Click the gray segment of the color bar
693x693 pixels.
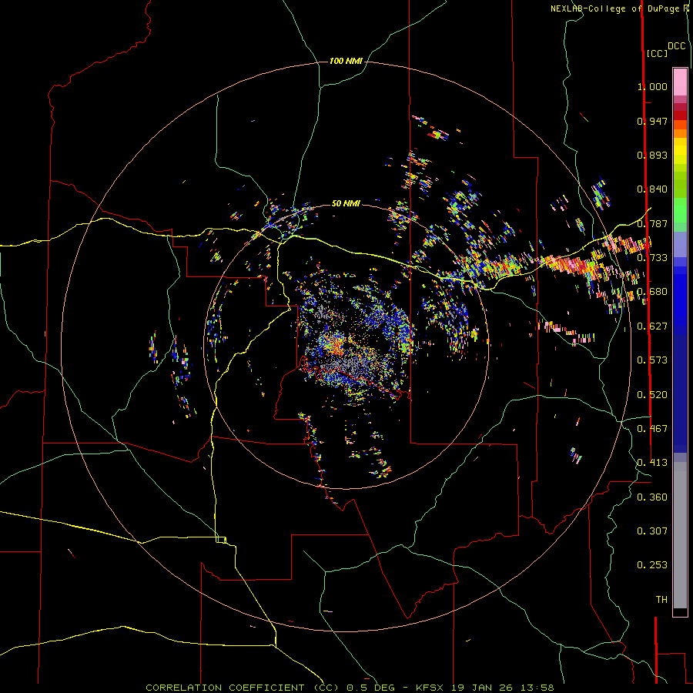click(x=680, y=535)
